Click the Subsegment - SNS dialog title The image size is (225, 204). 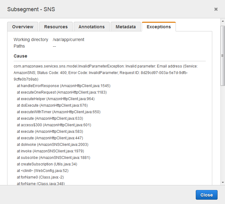31,9
